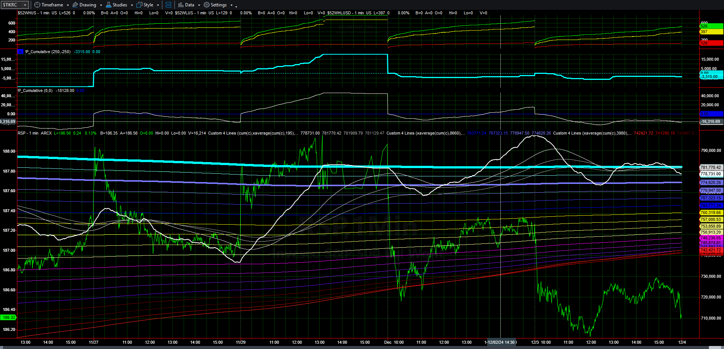Click the blue 'A' study badge

[20, 52]
